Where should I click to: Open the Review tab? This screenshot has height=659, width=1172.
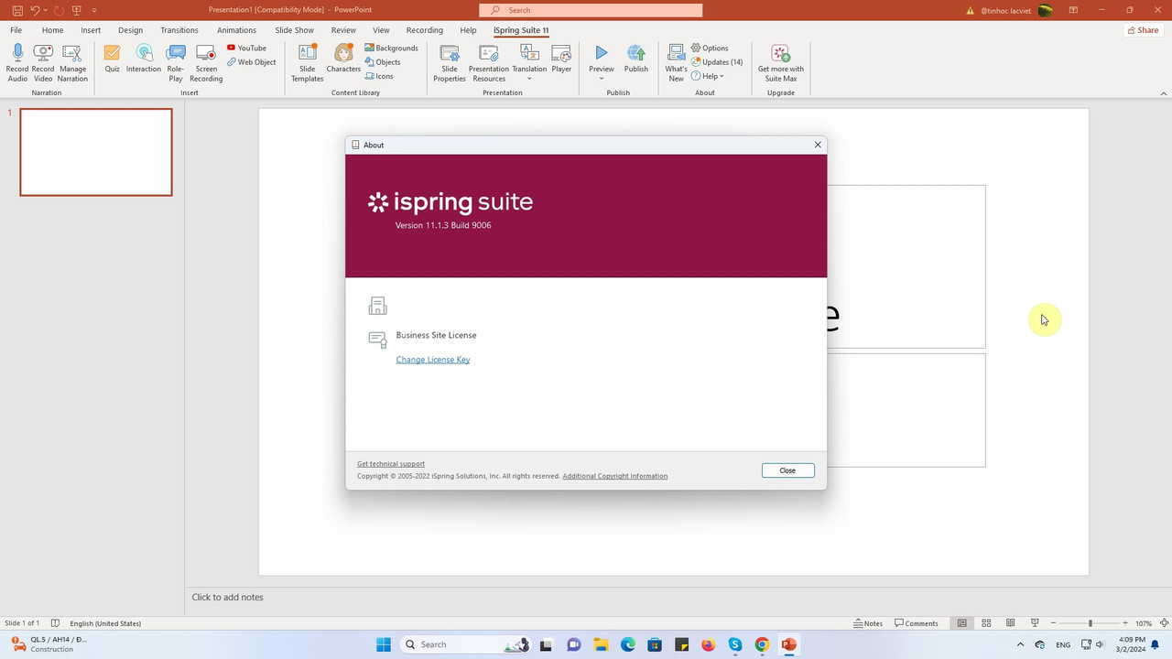coord(343,30)
